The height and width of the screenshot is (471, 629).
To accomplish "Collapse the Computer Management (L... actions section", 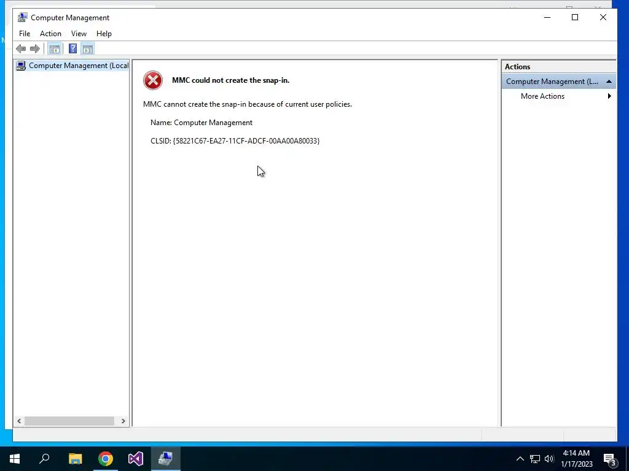I will click(609, 82).
